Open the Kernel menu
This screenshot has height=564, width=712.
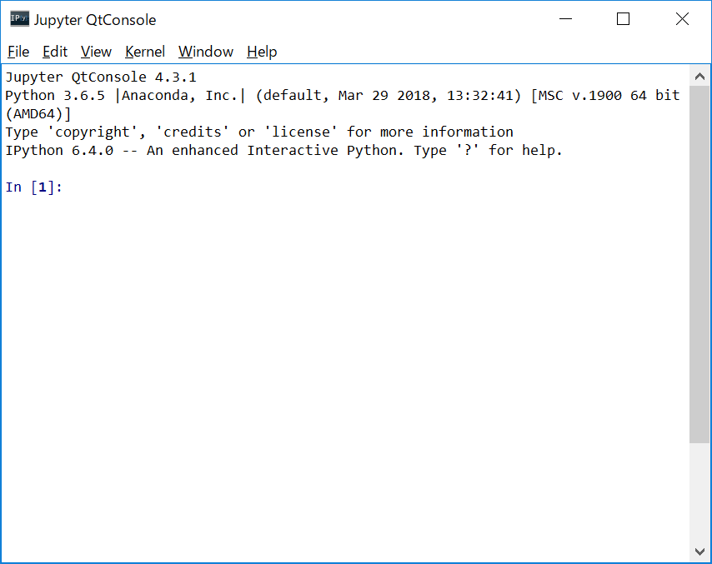pos(145,52)
